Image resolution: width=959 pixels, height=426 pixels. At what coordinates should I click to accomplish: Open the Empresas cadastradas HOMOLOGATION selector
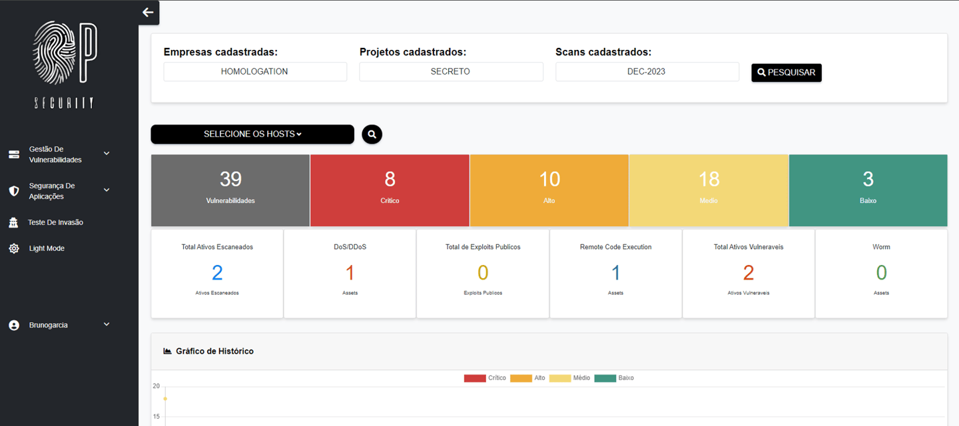[x=255, y=72]
